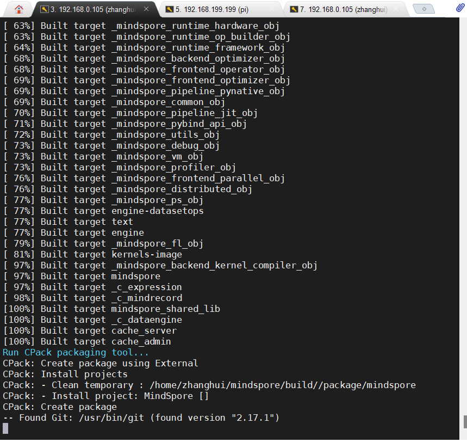Click 'Built target mindspore_shared_lib' line
Screen dimensions: 467x442
pyautogui.click(x=111, y=309)
